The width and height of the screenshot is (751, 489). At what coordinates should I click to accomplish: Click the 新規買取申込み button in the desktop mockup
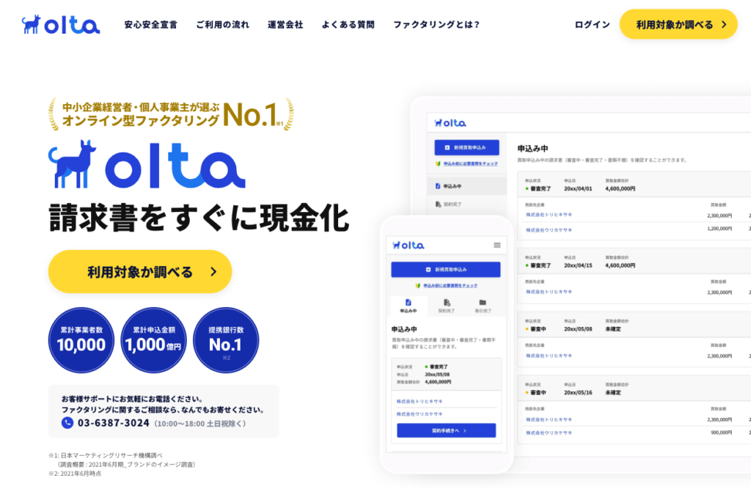click(x=466, y=147)
